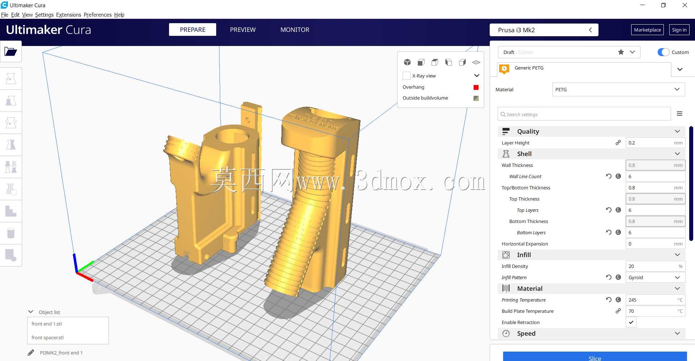Screen dimensions: 695x361
Task: Open file using the folder icon
Action: pyautogui.click(x=11, y=51)
